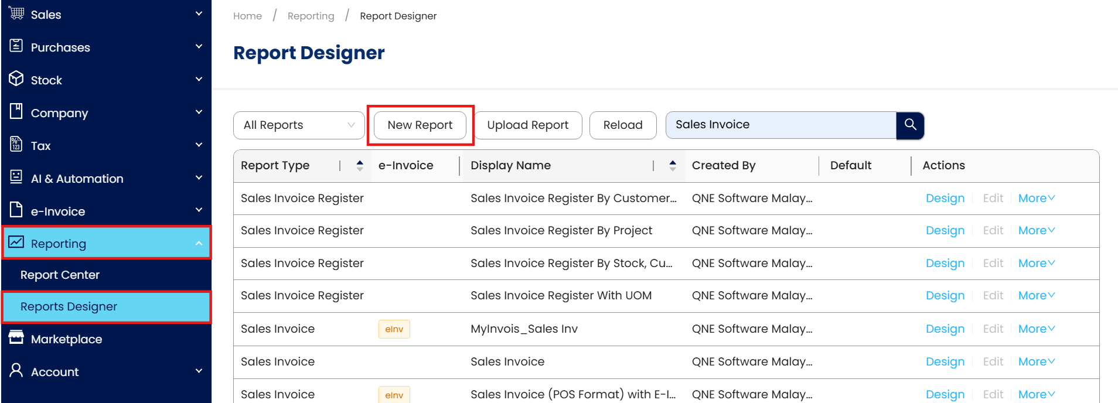Click the Account person icon
The image size is (1118, 403).
[16, 371]
